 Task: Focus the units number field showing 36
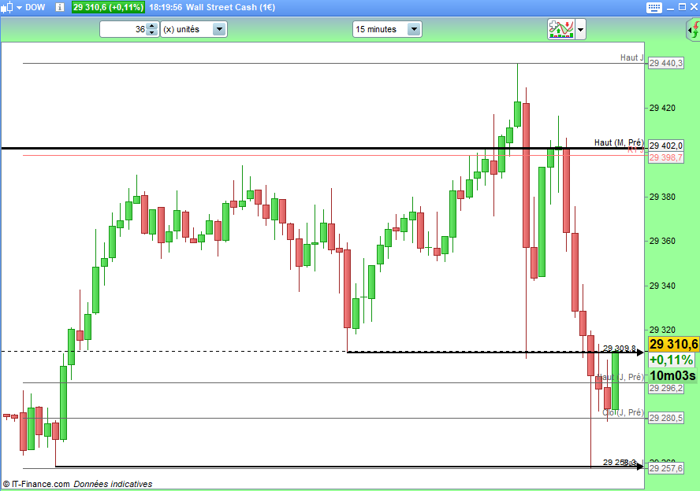pyautogui.click(x=124, y=29)
